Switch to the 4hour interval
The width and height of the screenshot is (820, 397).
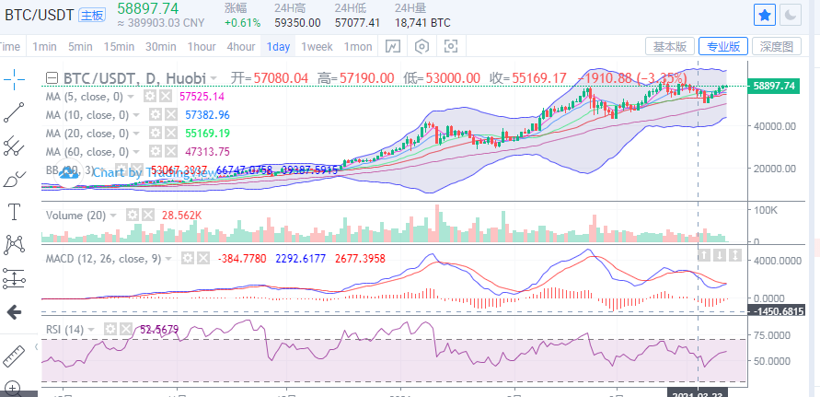[240, 47]
